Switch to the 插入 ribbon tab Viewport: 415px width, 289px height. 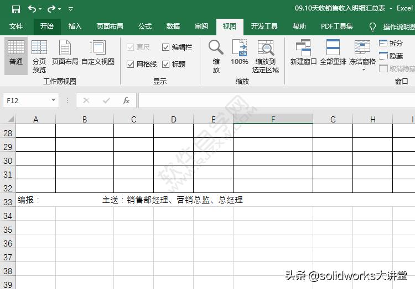(x=75, y=26)
